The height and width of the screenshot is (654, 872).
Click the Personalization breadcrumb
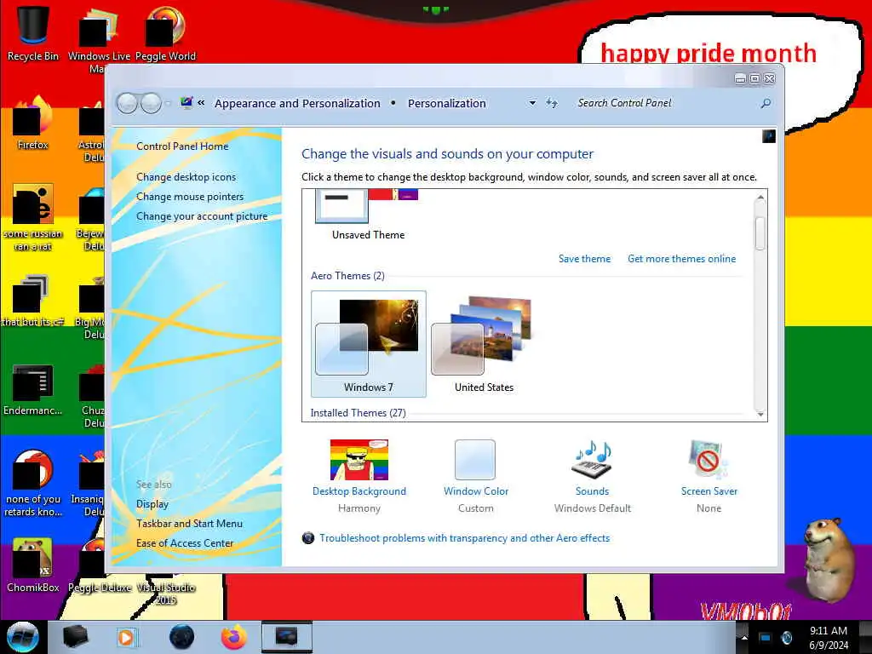coord(446,103)
